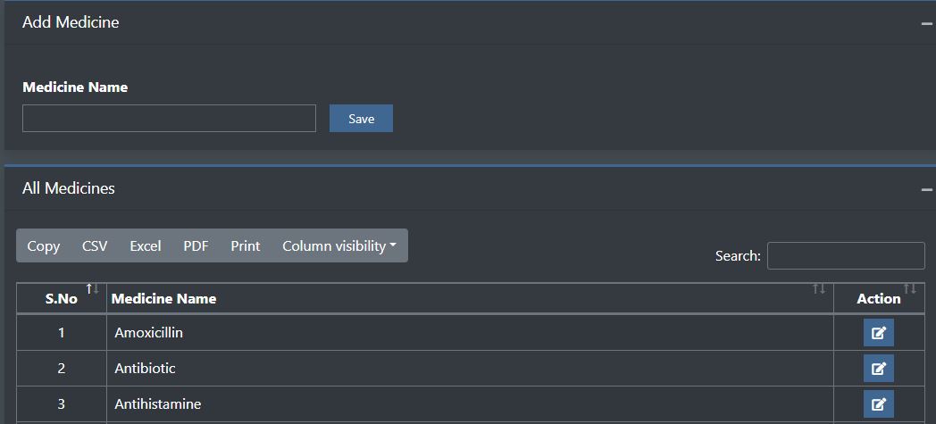Focus the Medicine Name input field
The height and width of the screenshot is (424, 936).
tap(169, 119)
